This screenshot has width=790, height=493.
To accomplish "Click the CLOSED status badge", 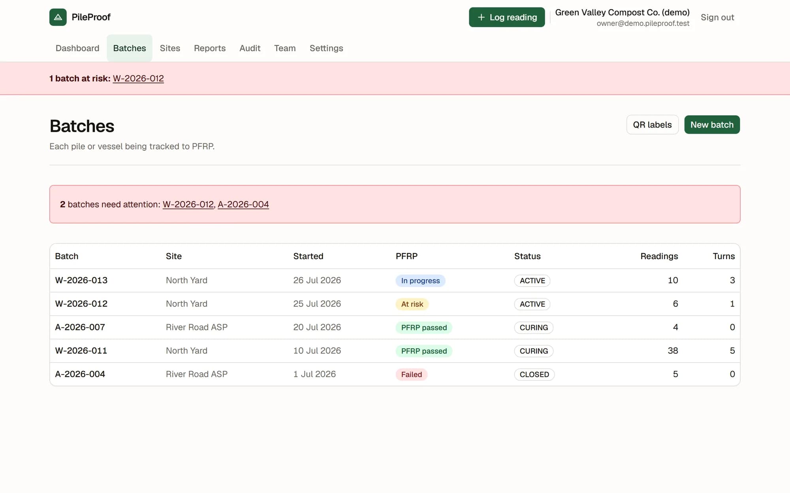I will [534, 374].
